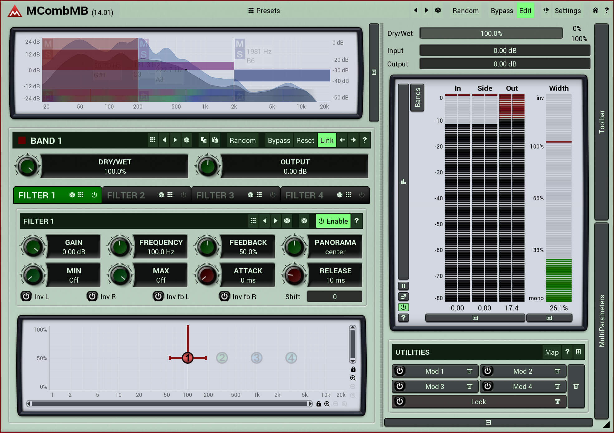The width and height of the screenshot is (614, 433).
Task: Select filter node 3 in graph
Action: pyautogui.click(x=257, y=358)
